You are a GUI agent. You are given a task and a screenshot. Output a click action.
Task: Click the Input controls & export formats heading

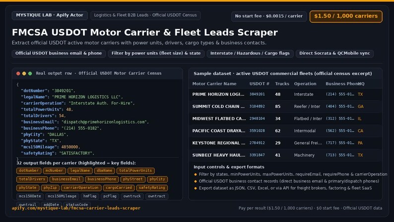point(229,167)
